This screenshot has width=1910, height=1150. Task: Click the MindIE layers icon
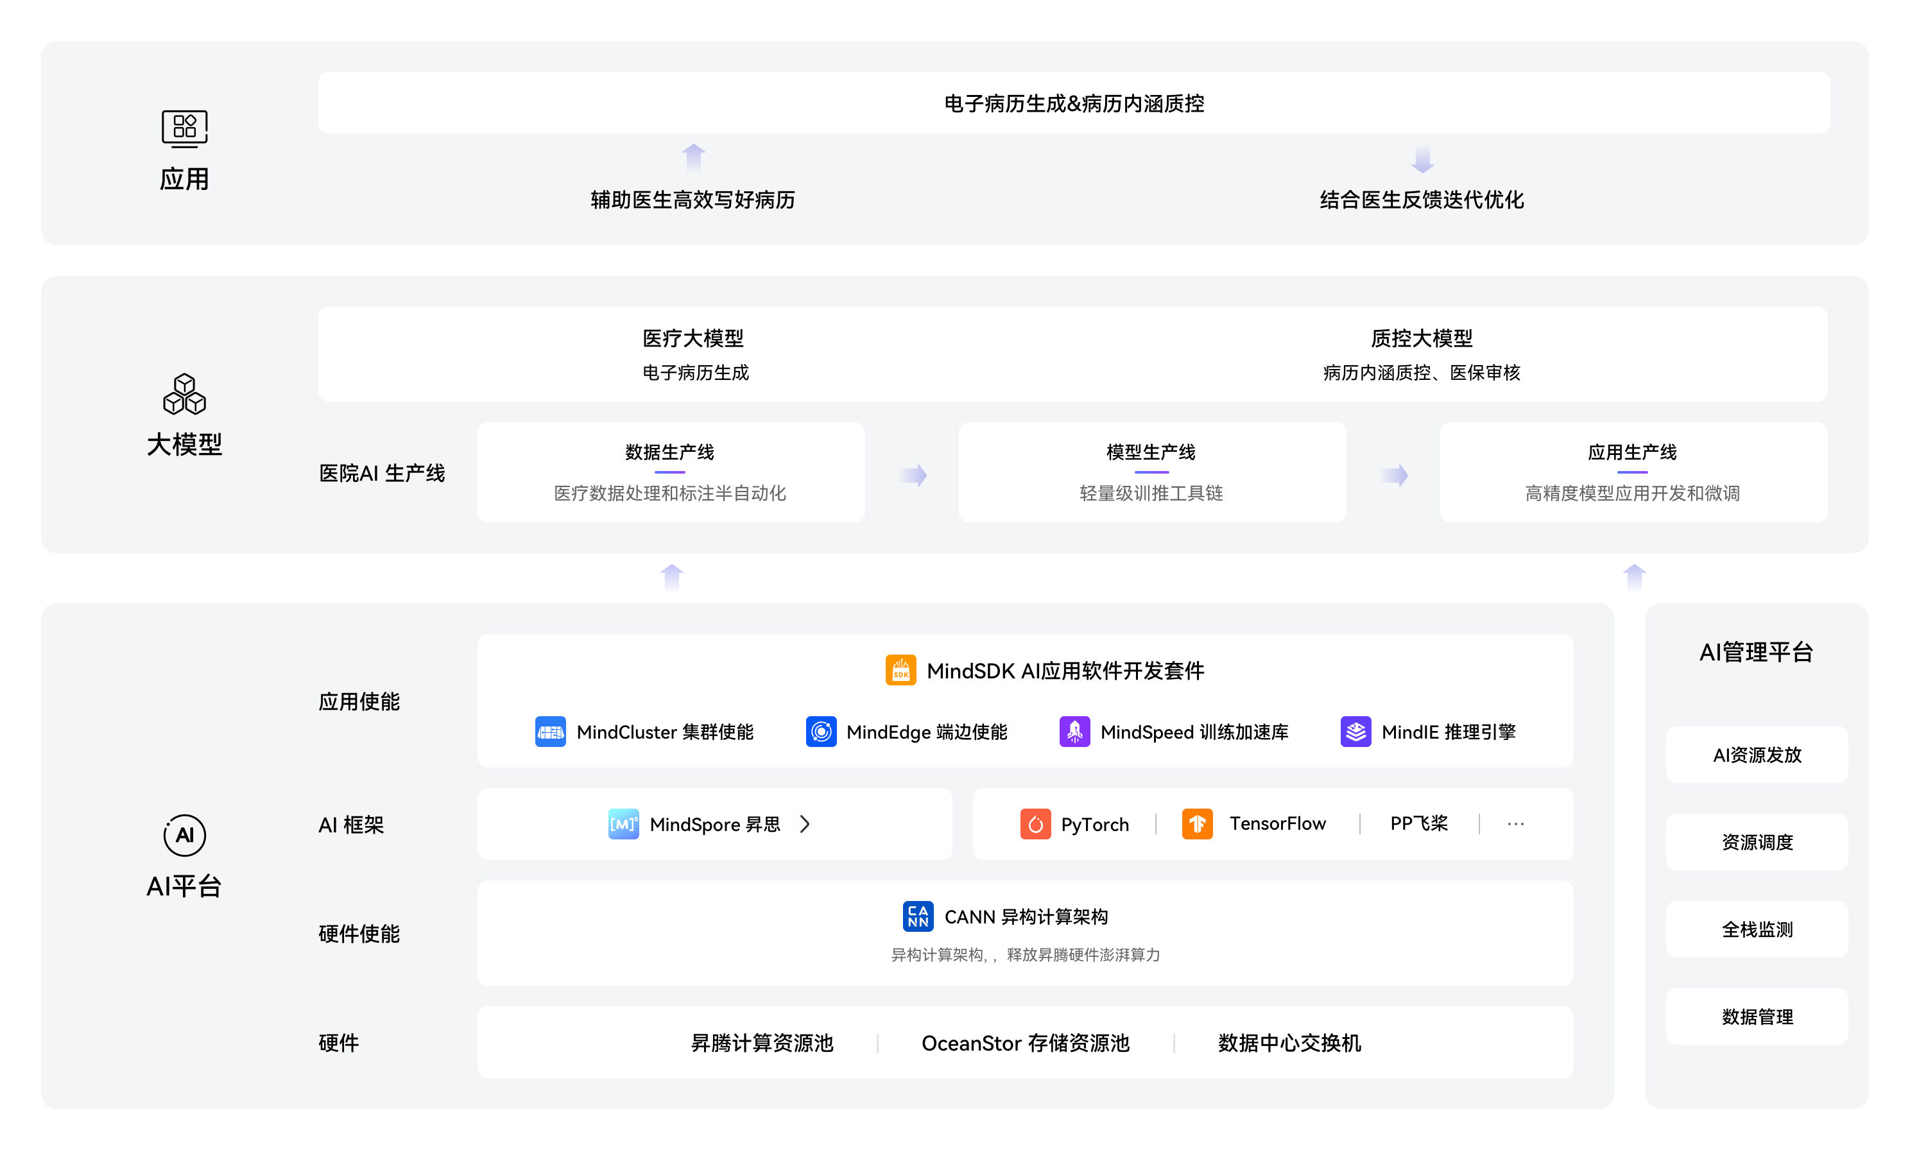pyautogui.click(x=1355, y=732)
